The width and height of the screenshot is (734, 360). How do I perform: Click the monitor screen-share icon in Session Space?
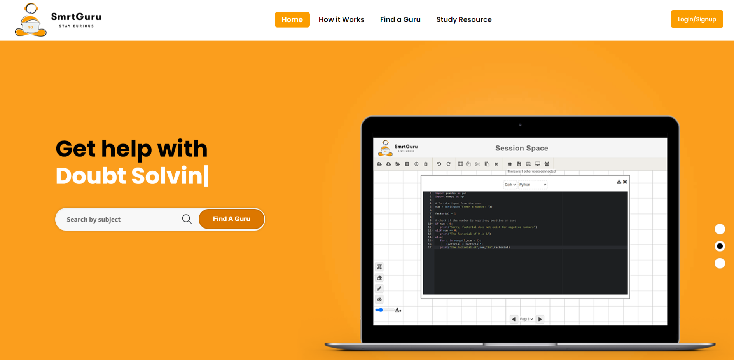[537, 164]
